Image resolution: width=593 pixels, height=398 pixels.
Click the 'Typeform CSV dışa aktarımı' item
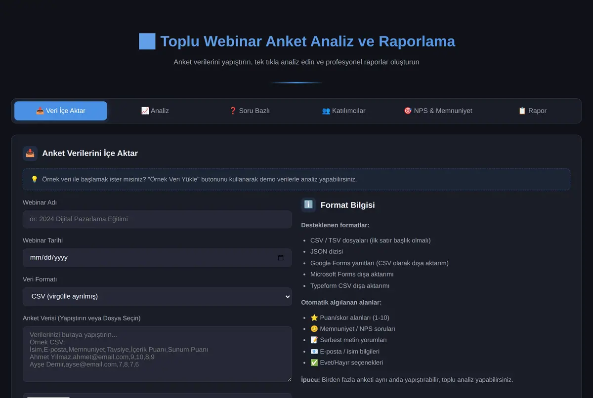[350, 286]
